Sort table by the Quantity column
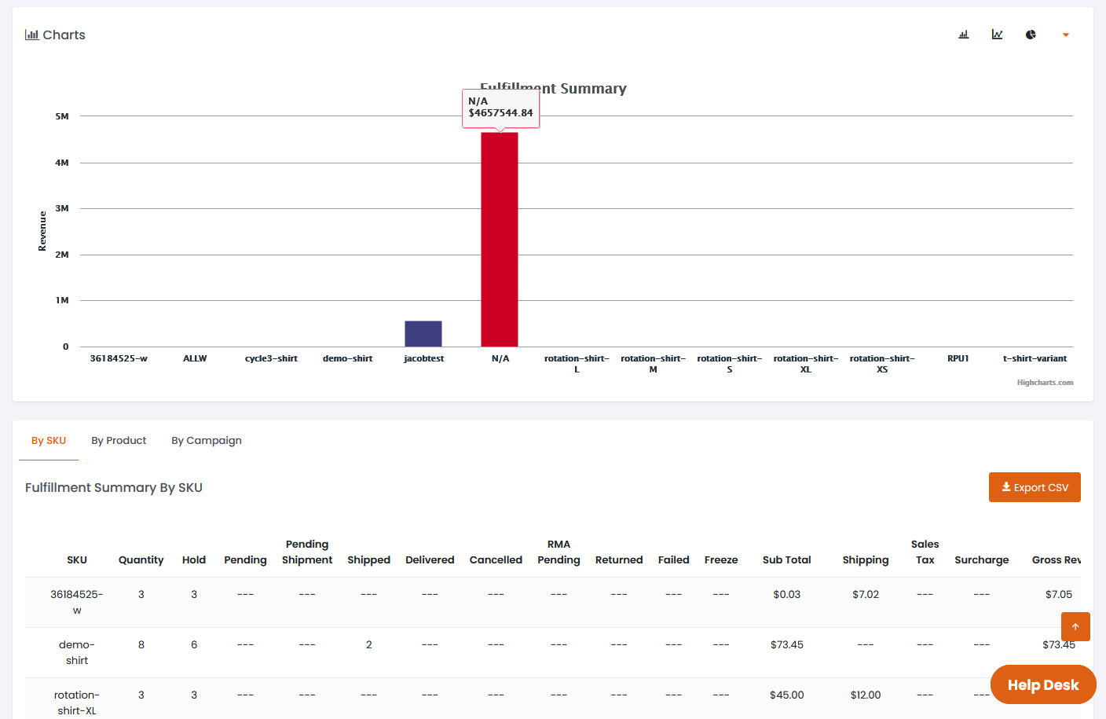Viewport: 1106px width, 719px height. click(141, 560)
